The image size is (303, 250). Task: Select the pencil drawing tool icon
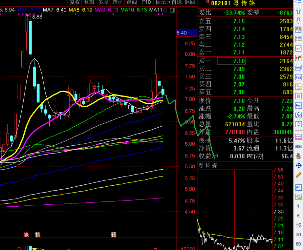tap(298, 175)
